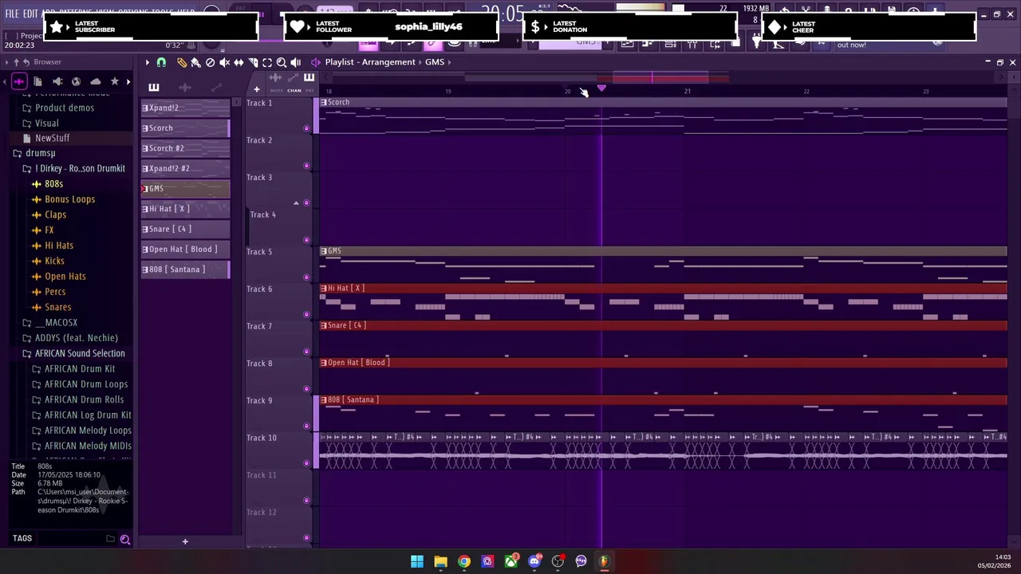Mute Track 9 using its mute dot
The image size is (1021, 574).
306,426
